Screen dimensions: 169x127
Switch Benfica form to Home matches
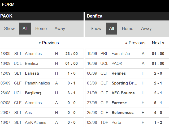[127, 29]
